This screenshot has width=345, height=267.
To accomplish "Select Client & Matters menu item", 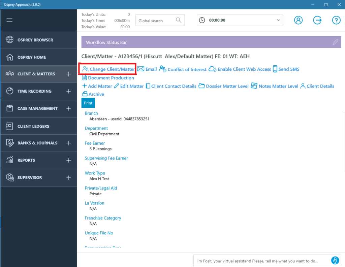I will point(38,74).
